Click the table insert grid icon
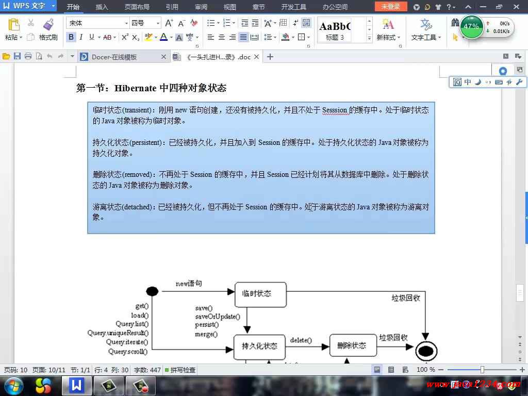The width and height of the screenshot is (528, 396). (283, 23)
